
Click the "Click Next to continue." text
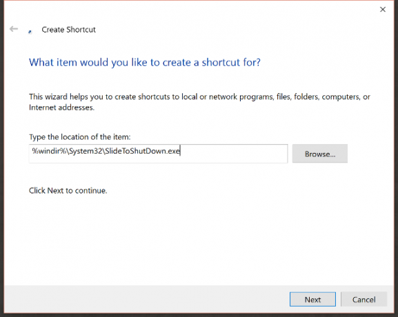click(x=68, y=190)
